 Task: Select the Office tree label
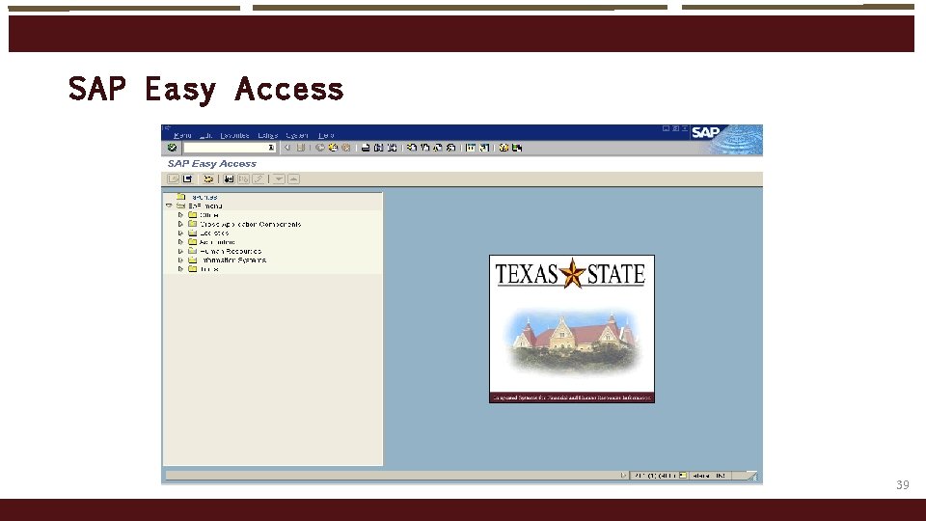[x=209, y=215]
